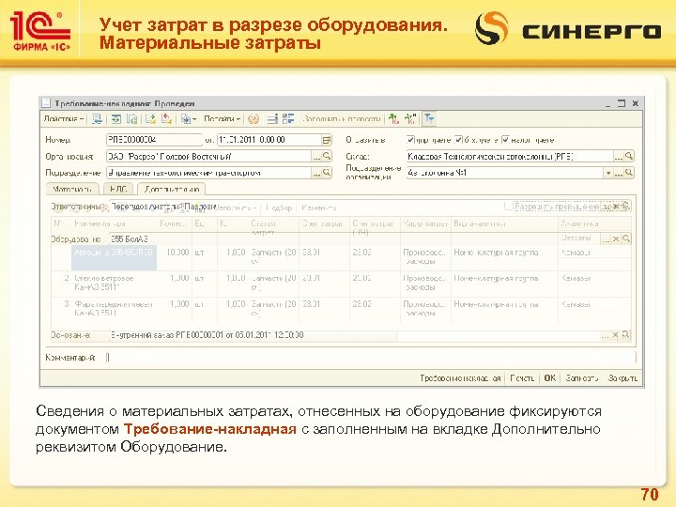Open the Организация magnifier lookup
This screenshot has height=507, width=676.
pyautogui.click(x=327, y=157)
